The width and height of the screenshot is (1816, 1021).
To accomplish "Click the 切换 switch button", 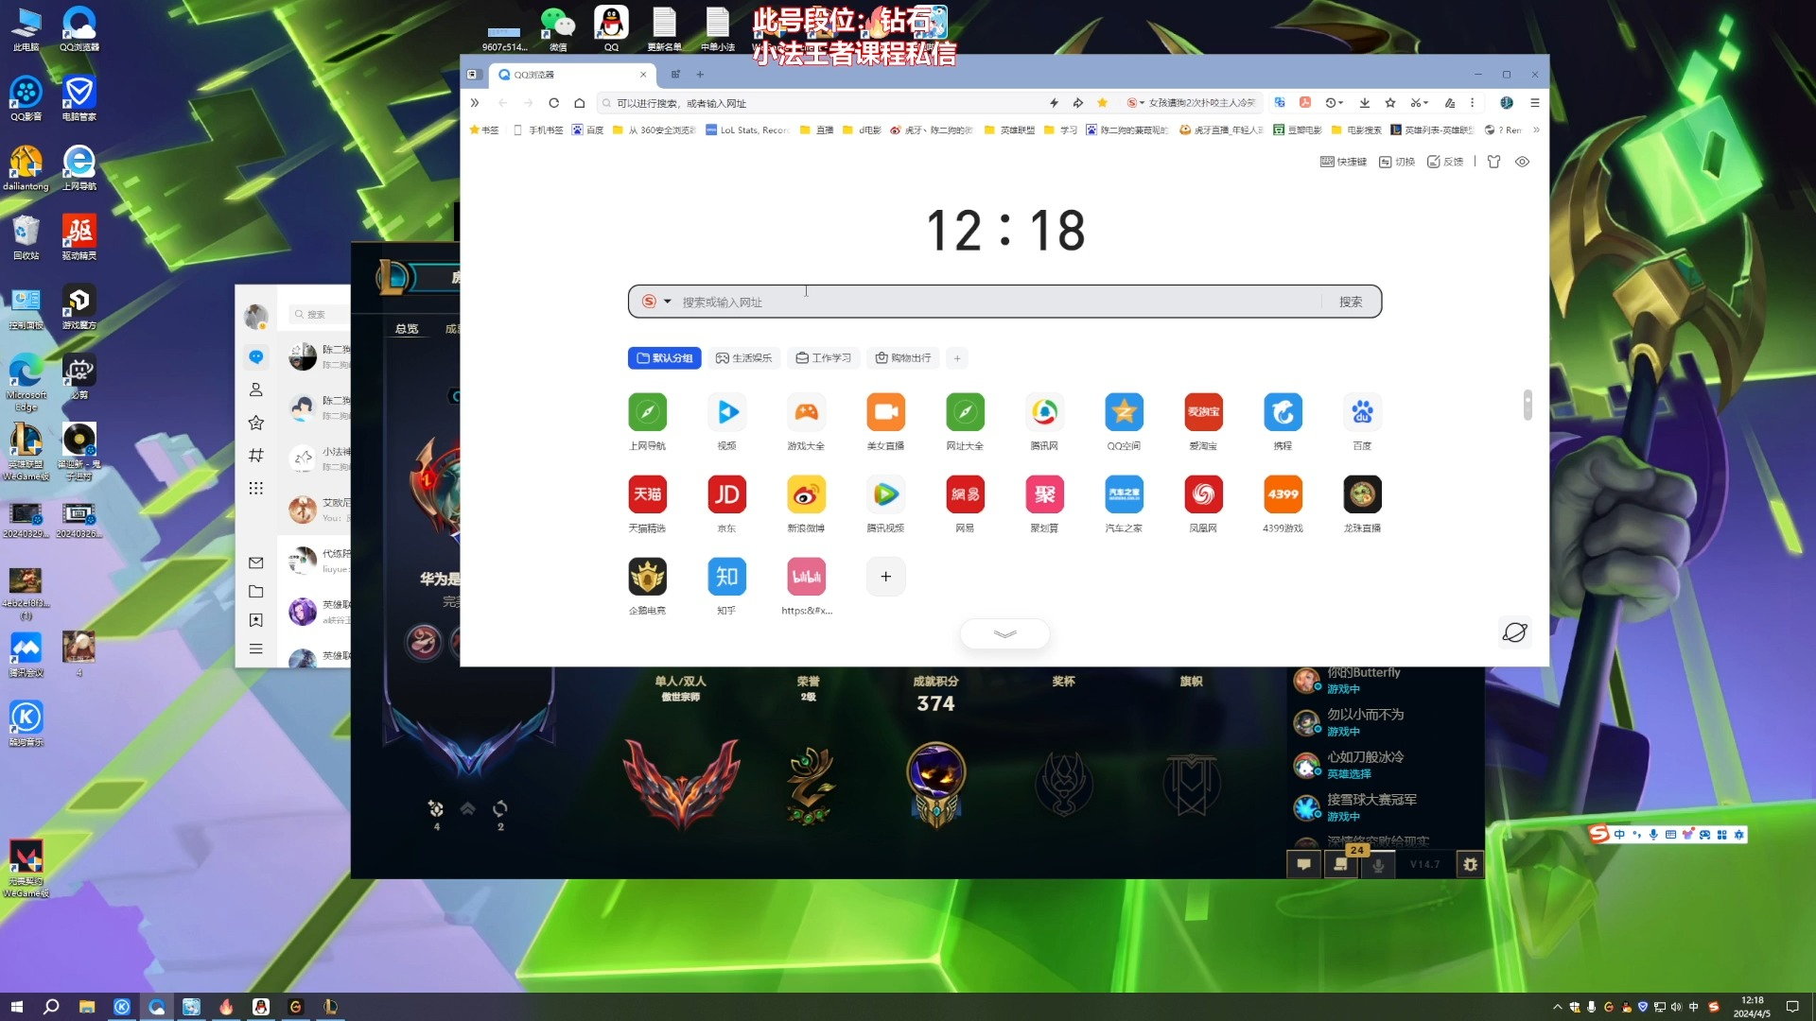I will [x=1397, y=162].
